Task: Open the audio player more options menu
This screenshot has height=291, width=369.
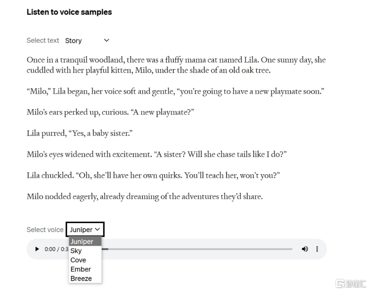Action: [317, 249]
